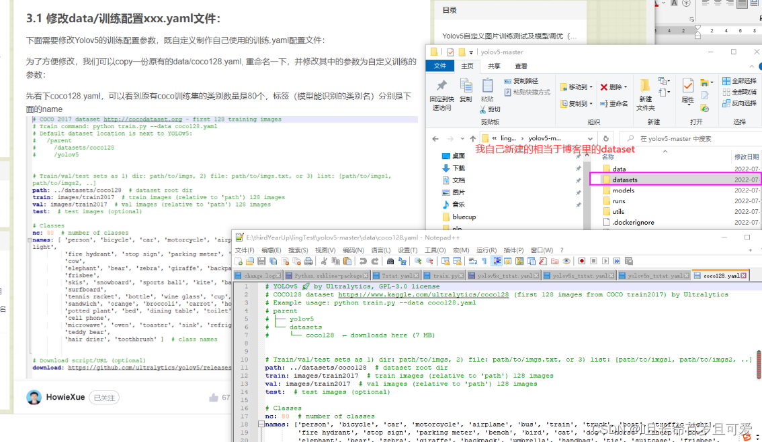Open the 搜索(S) menu in Notepad++
The image size is (762, 442).
pyautogui.click(x=298, y=250)
